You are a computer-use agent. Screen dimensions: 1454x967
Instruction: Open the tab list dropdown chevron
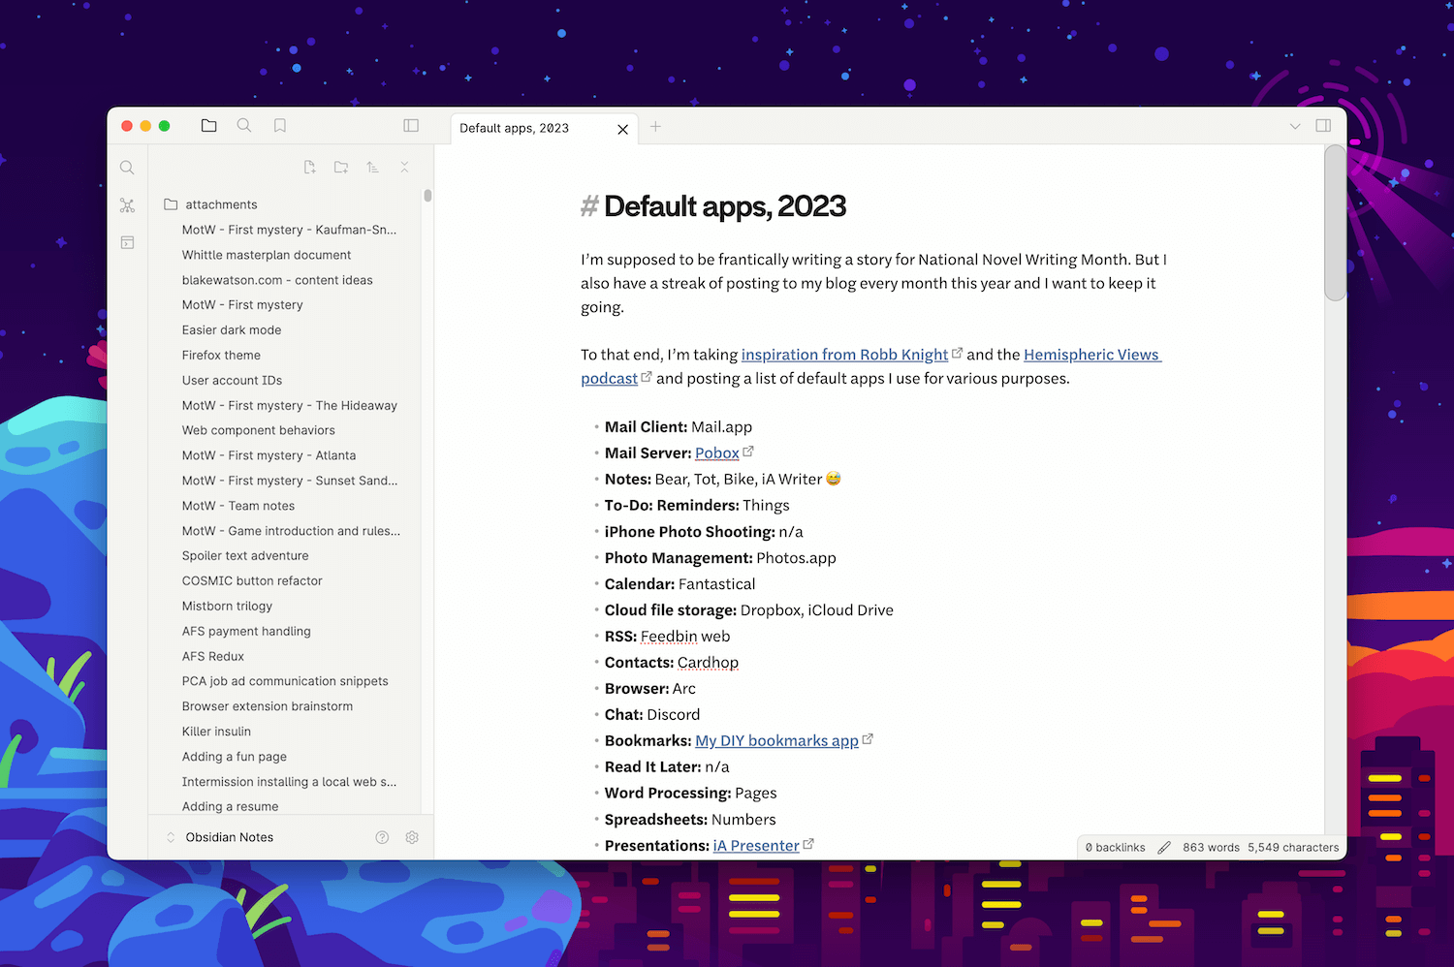click(x=1295, y=126)
